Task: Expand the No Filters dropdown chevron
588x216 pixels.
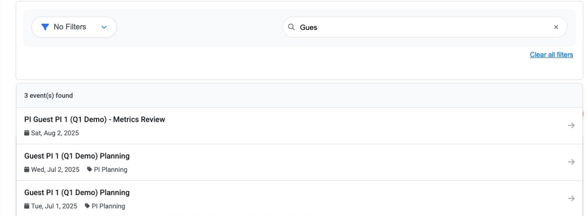Action: (103, 27)
